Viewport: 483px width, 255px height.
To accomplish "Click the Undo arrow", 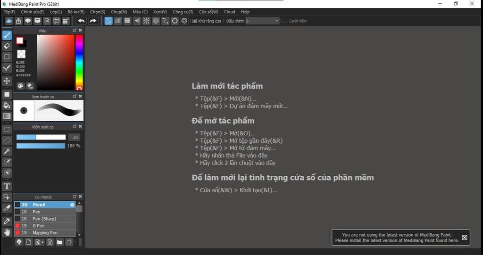I will (81, 21).
